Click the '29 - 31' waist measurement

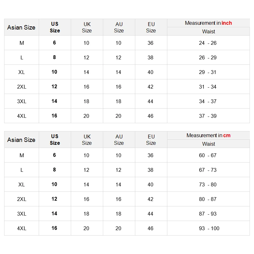[x=208, y=72]
